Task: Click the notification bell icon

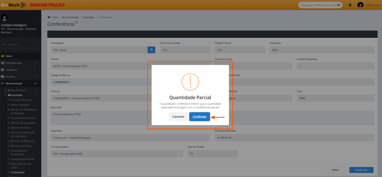Action: click(350, 5)
